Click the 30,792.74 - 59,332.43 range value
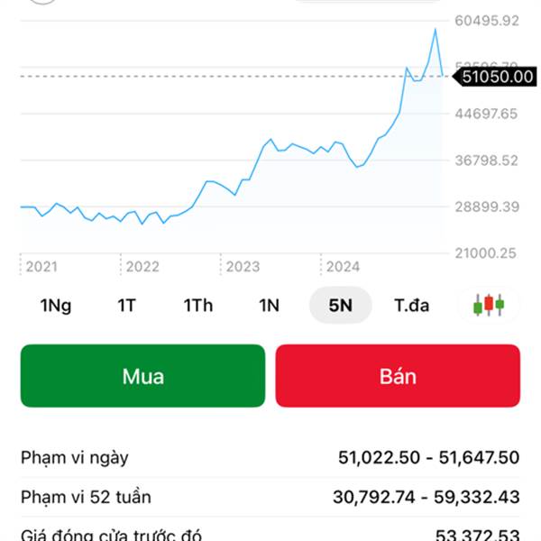The height and width of the screenshot is (541, 541). click(x=429, y=497)
